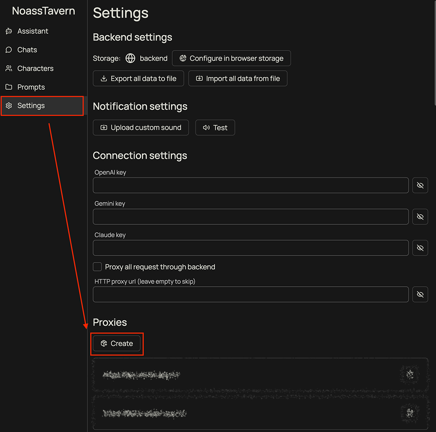Click the Settings gear icon
This screenshot has height=432, width=436.
point(9,106)
